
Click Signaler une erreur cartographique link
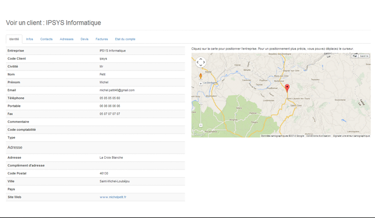click(x=351, y=136)
